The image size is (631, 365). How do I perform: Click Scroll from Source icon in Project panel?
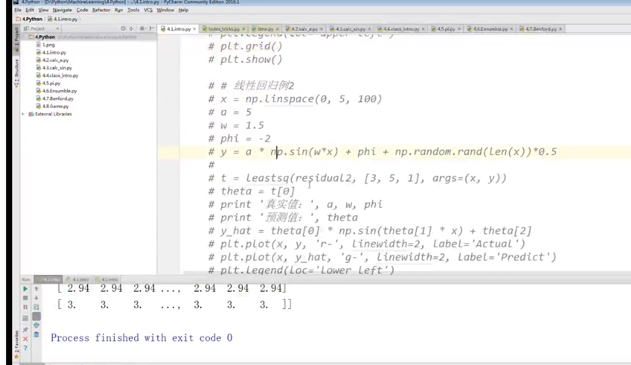tap(123, 28)
